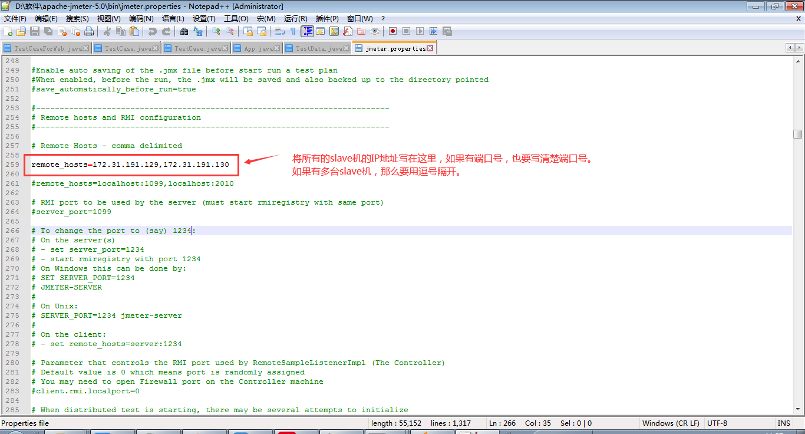Click the Paste clipboard icon
Image resolution: width=805 pixels, height=434 pixels.
coord(134,31)
